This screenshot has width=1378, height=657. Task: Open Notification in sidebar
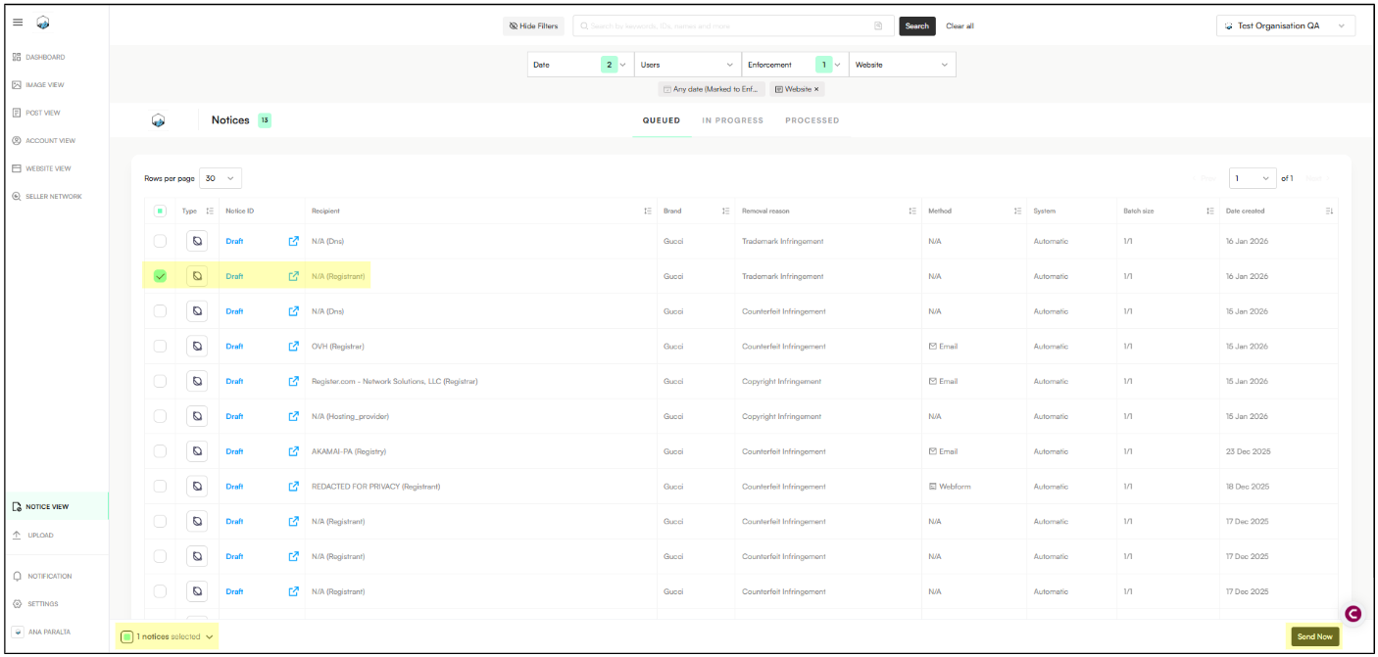click(x=42, y=576)
